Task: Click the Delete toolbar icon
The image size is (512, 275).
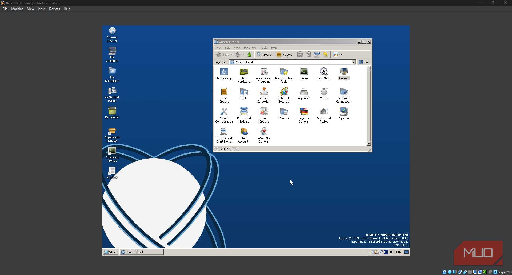Action: (x=317, y=55)
